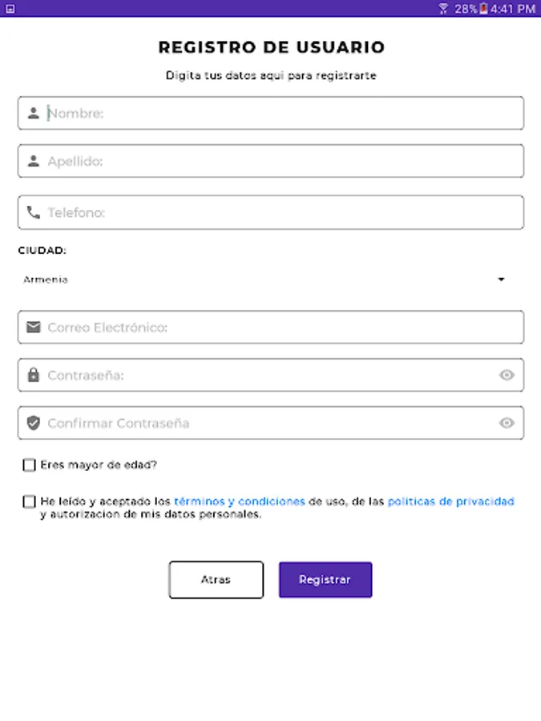Check the 'Eres mayor de edad?' box
The height and width of the screenshot is (721, 541).
(x=30, y=465)
